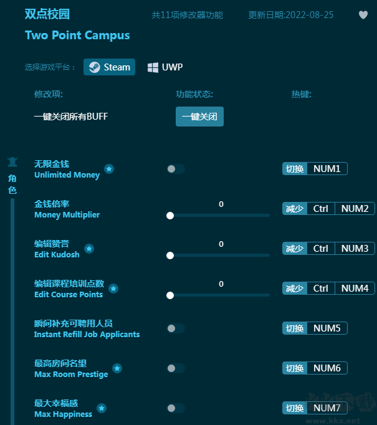Click the Edit Kudosh slider handle
377x425 pixels.
[x=170, y=255]
